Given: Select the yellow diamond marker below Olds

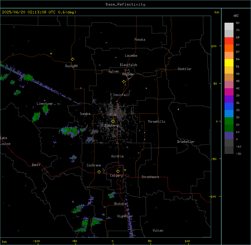Looking at the screenshot, I should click(x=113, y=121).
